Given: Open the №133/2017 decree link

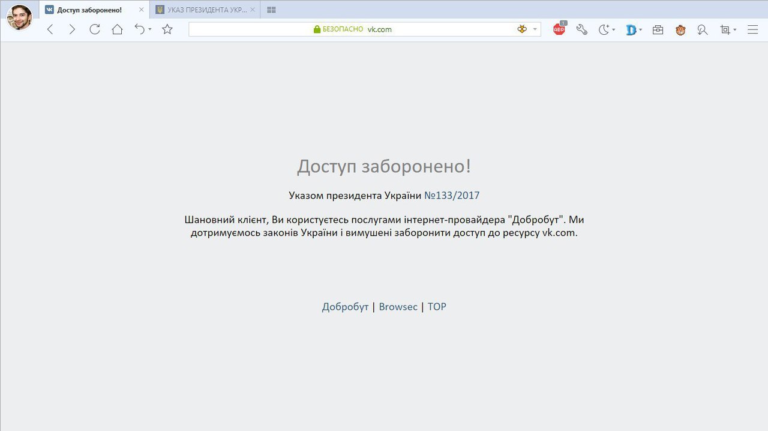Looking at the screenshot, I should [452, 195].
